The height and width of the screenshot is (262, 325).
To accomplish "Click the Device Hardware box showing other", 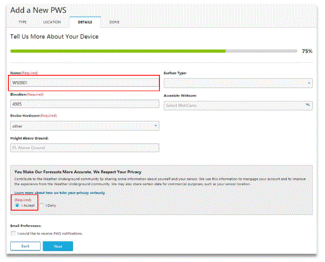I will 84,126.
